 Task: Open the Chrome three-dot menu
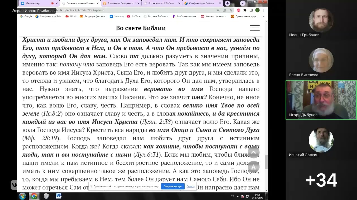(264, 10)
